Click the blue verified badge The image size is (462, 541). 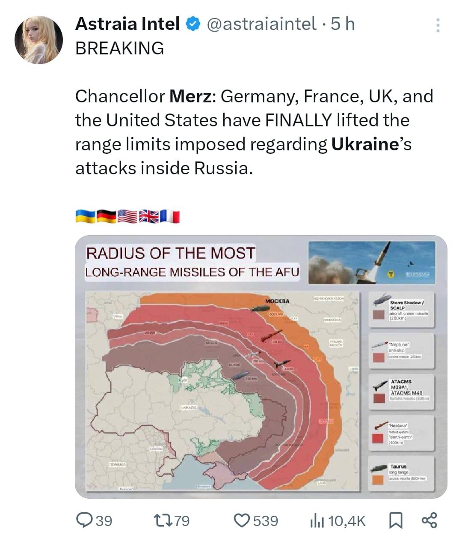pyautogui.click(x=193, y=24)
